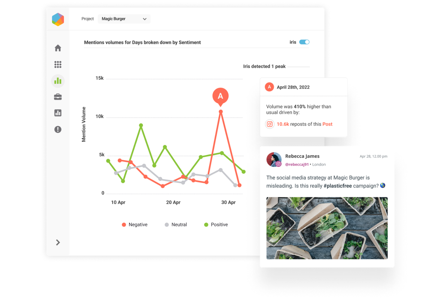Open the Post link in the peak insight
The height and width of the screenshot is (298, 447).
327,124
